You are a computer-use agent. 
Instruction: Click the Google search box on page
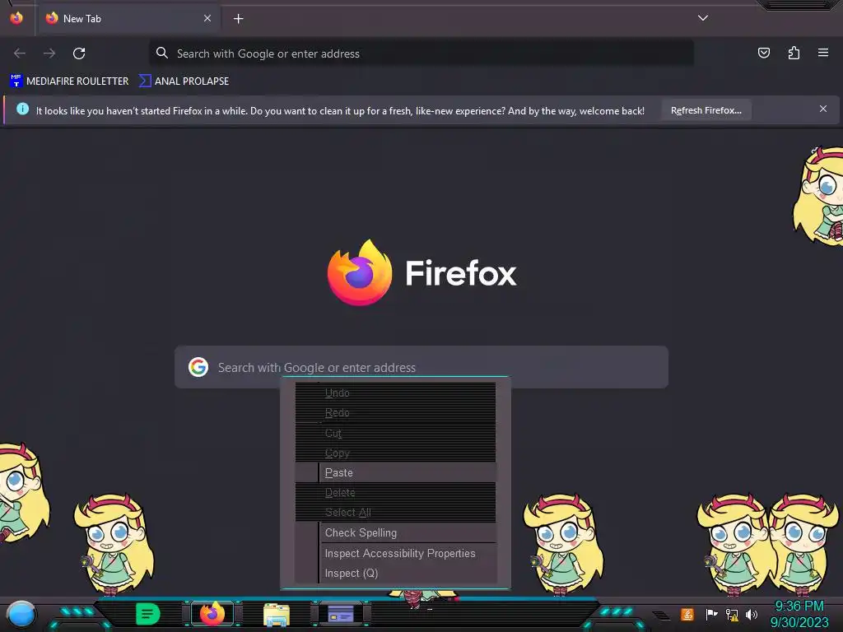(x=421, y=367)
